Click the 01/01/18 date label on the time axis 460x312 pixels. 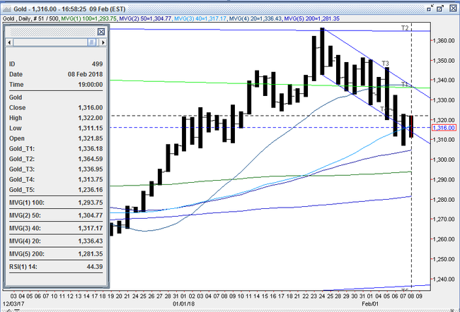184,304
